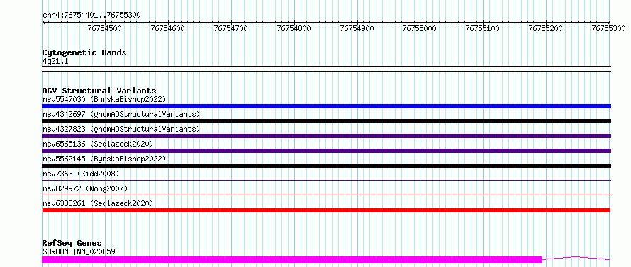The width and height of the screenshot is (631, 267).
Task: Click ruler position 76754800
Action: point(294,28)
